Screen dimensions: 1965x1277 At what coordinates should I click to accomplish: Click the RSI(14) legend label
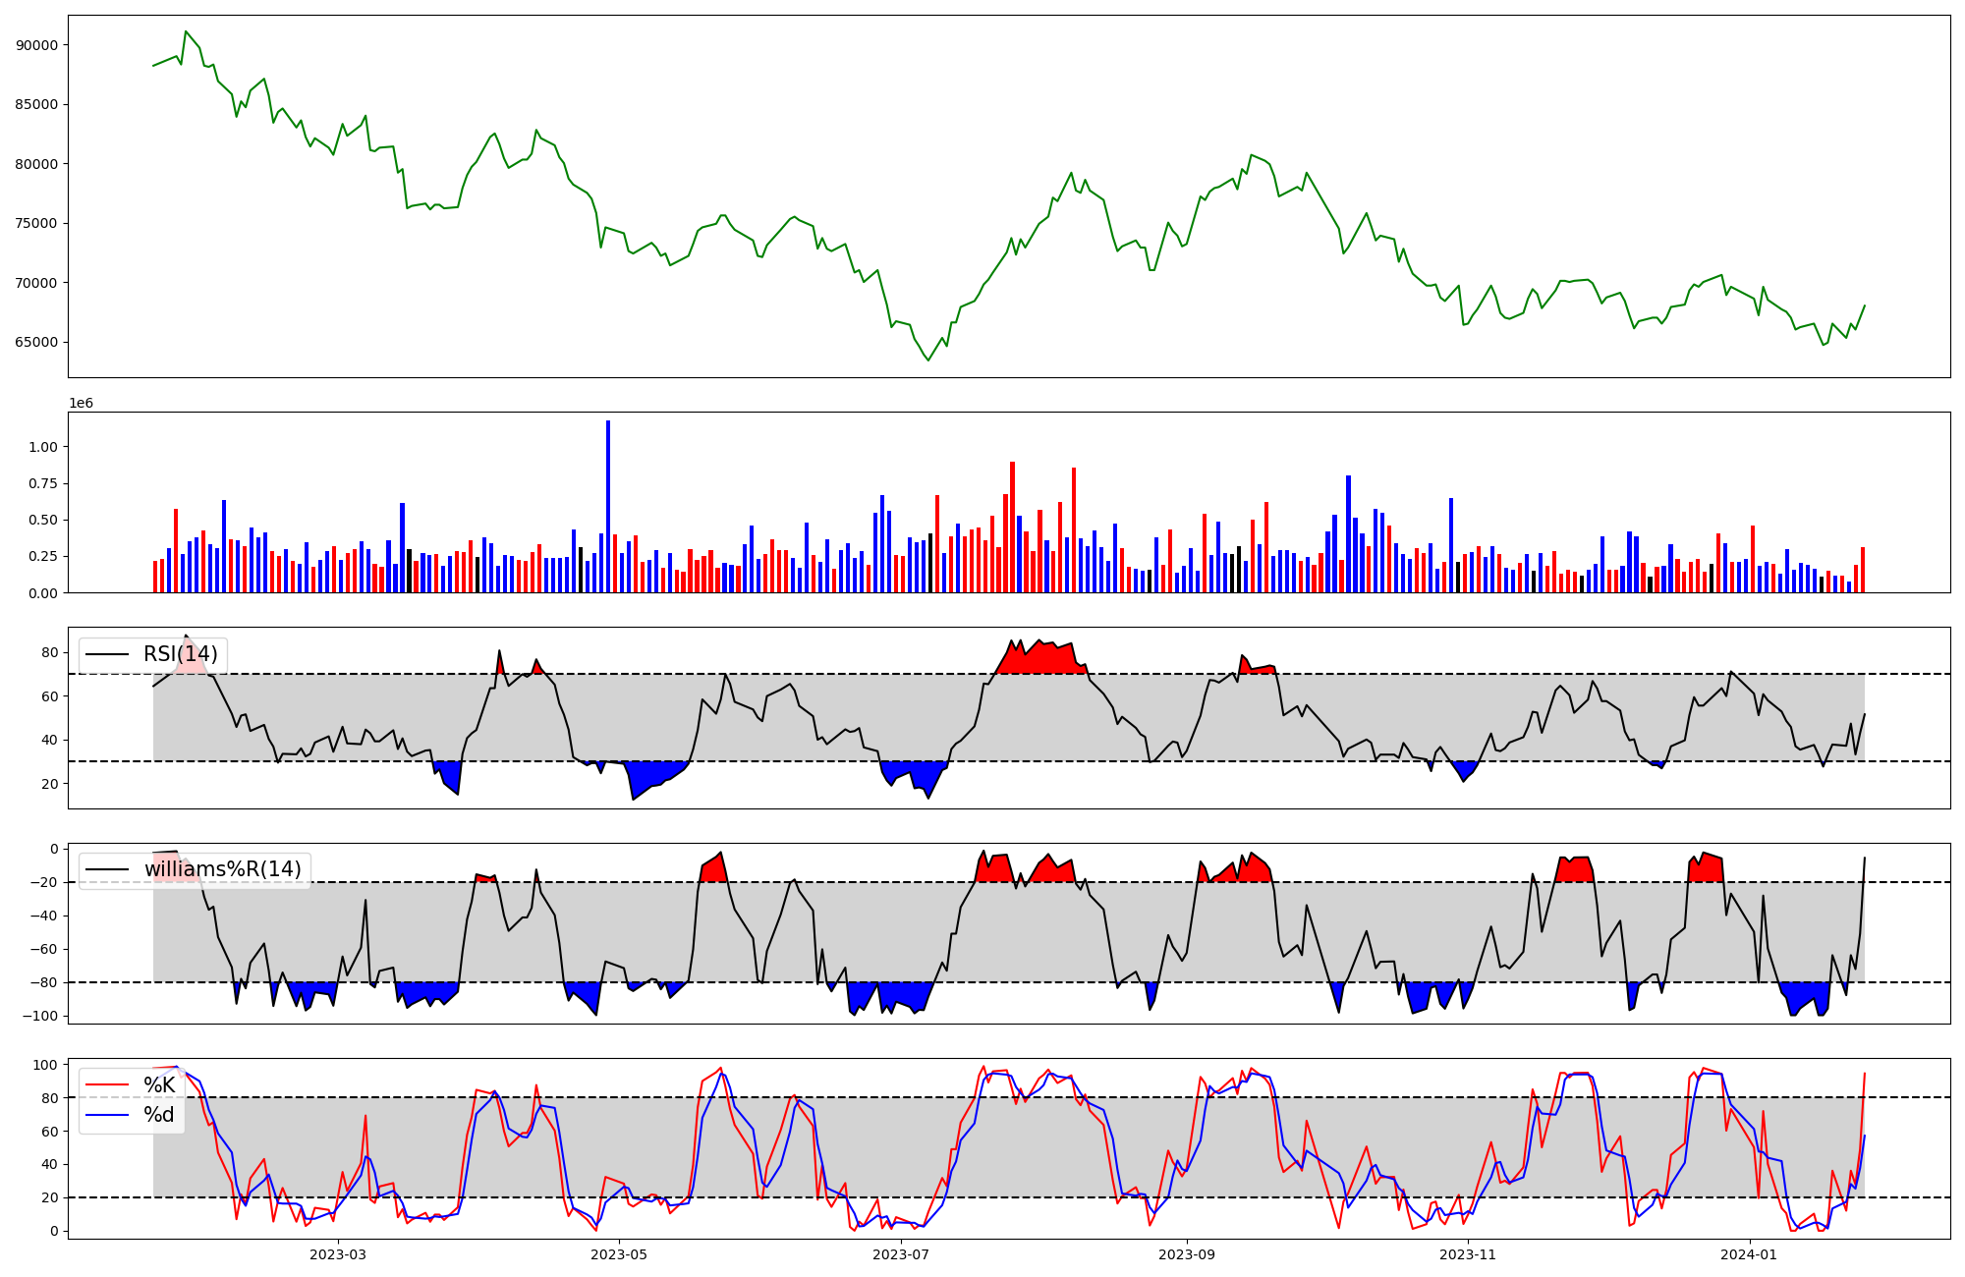pos(180,654)
